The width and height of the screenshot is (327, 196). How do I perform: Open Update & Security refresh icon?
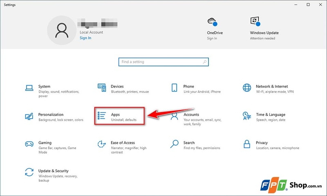[x=29, y=172]
